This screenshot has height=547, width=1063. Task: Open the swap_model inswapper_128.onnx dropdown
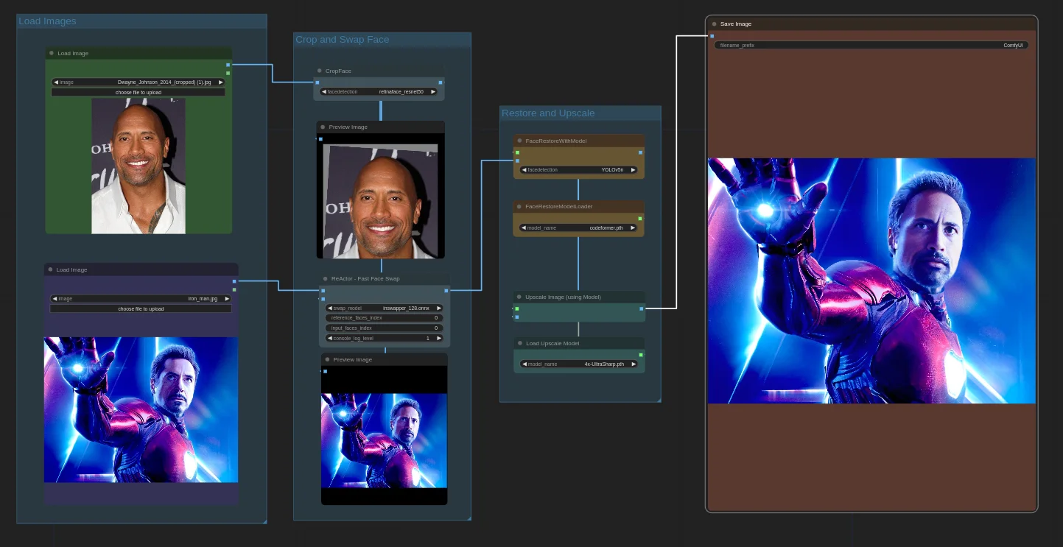click(385, 308)
